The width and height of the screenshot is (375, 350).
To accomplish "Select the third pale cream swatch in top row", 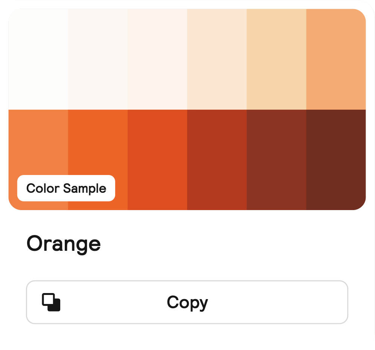I will point(157,59).
